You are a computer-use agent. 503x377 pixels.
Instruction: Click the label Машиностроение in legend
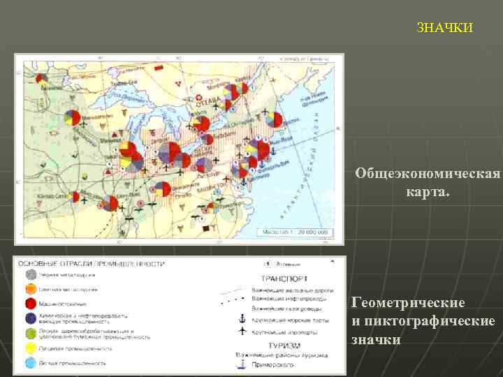pos(63,304)
